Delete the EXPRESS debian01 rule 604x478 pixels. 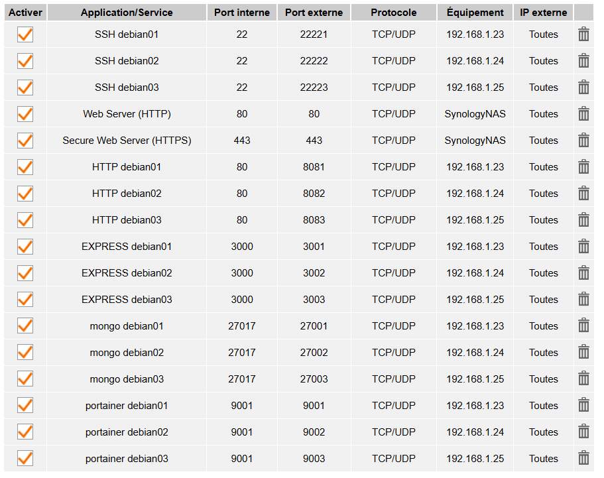(x=583, y=247)
